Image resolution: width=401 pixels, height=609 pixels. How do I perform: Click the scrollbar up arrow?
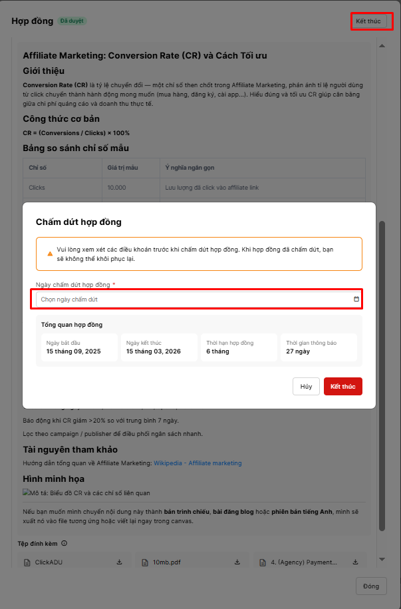pyautogui.click(x=382, y=46)
